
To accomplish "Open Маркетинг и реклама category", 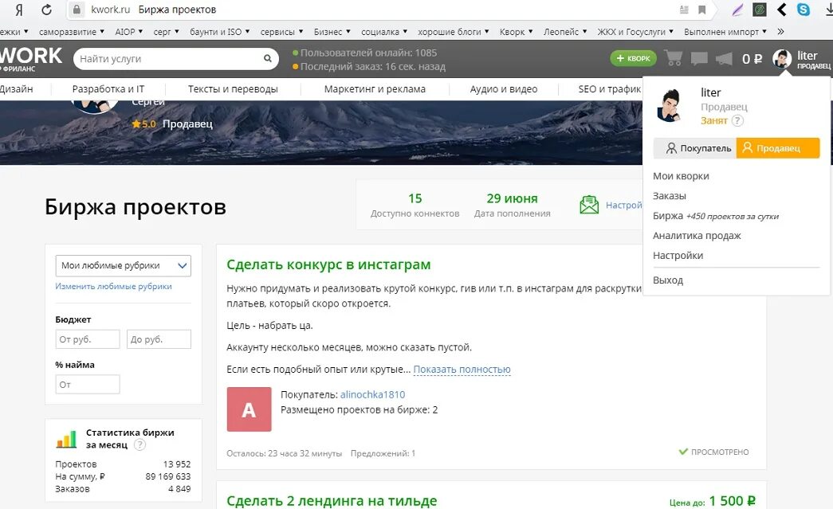I will 375,89.
